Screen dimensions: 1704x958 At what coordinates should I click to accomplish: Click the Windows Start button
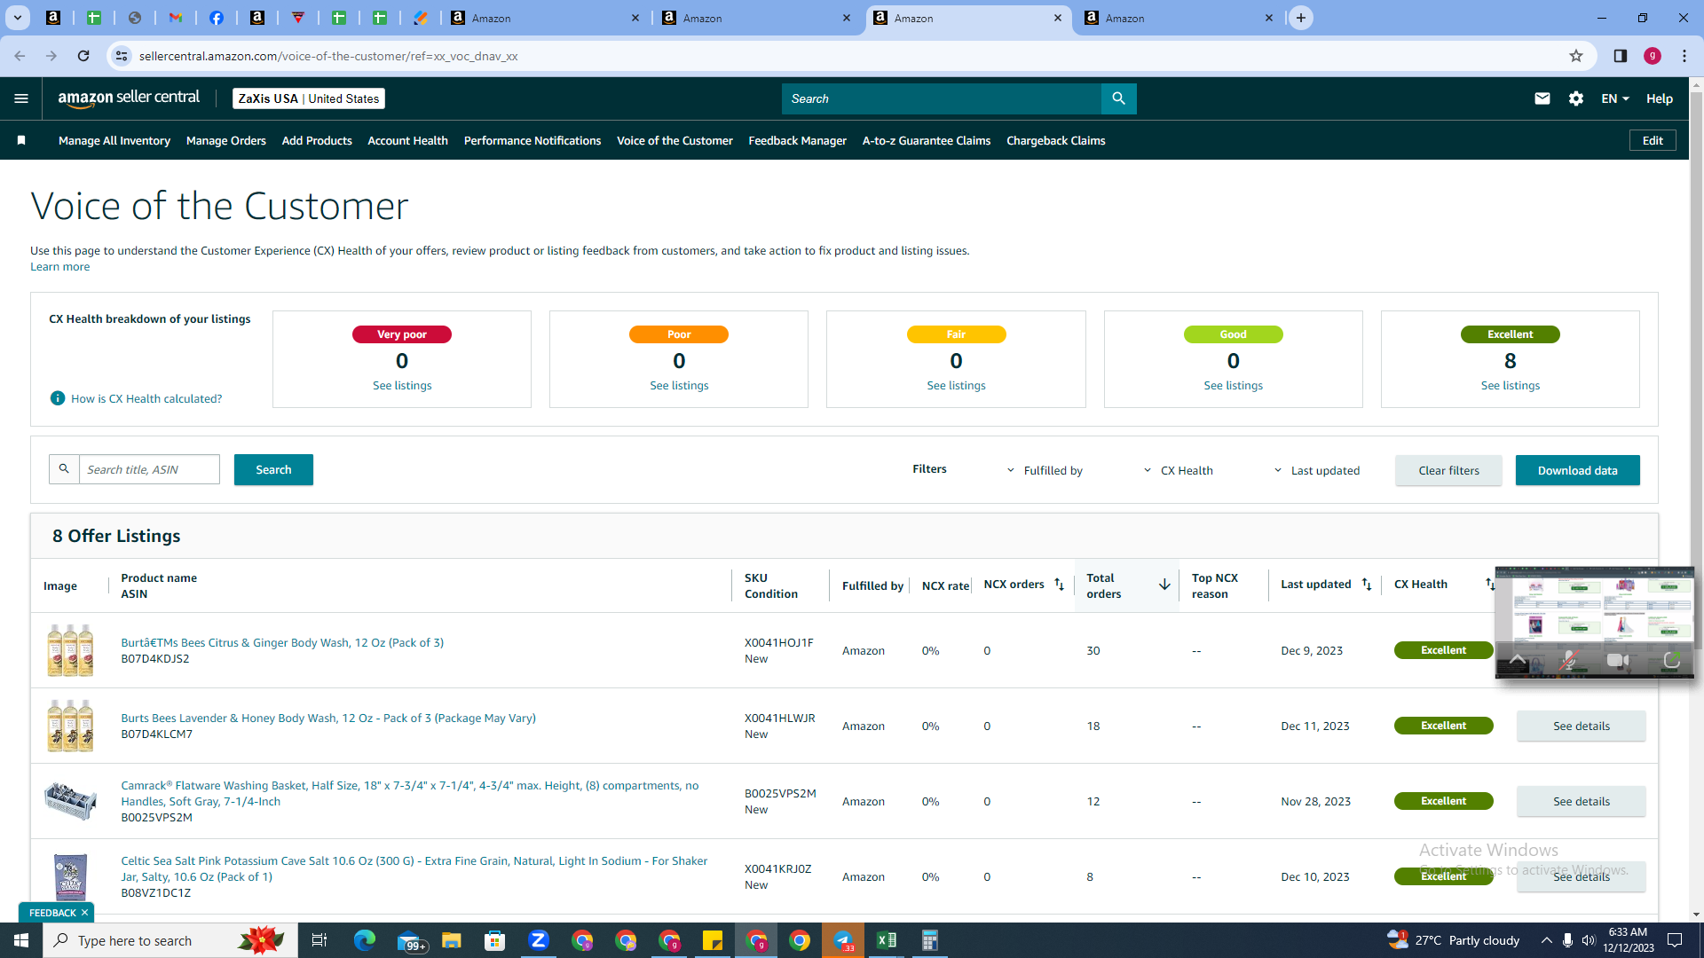coord(21,940)
